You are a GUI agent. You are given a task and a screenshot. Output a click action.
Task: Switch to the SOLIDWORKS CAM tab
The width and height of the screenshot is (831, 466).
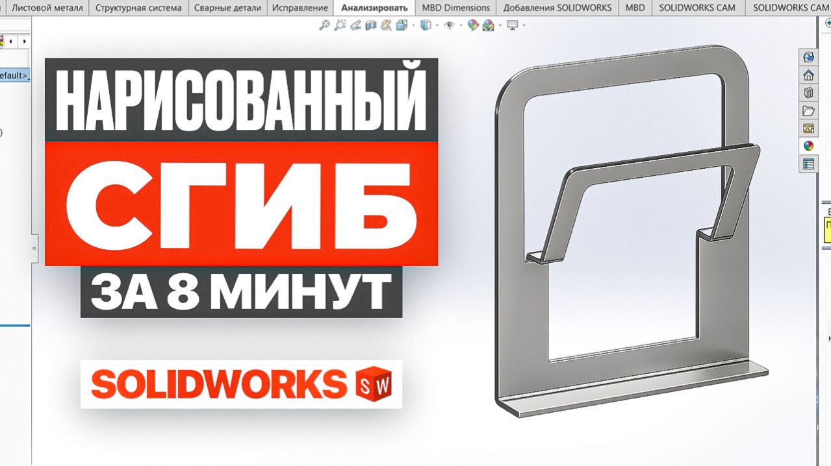(697, 8)
